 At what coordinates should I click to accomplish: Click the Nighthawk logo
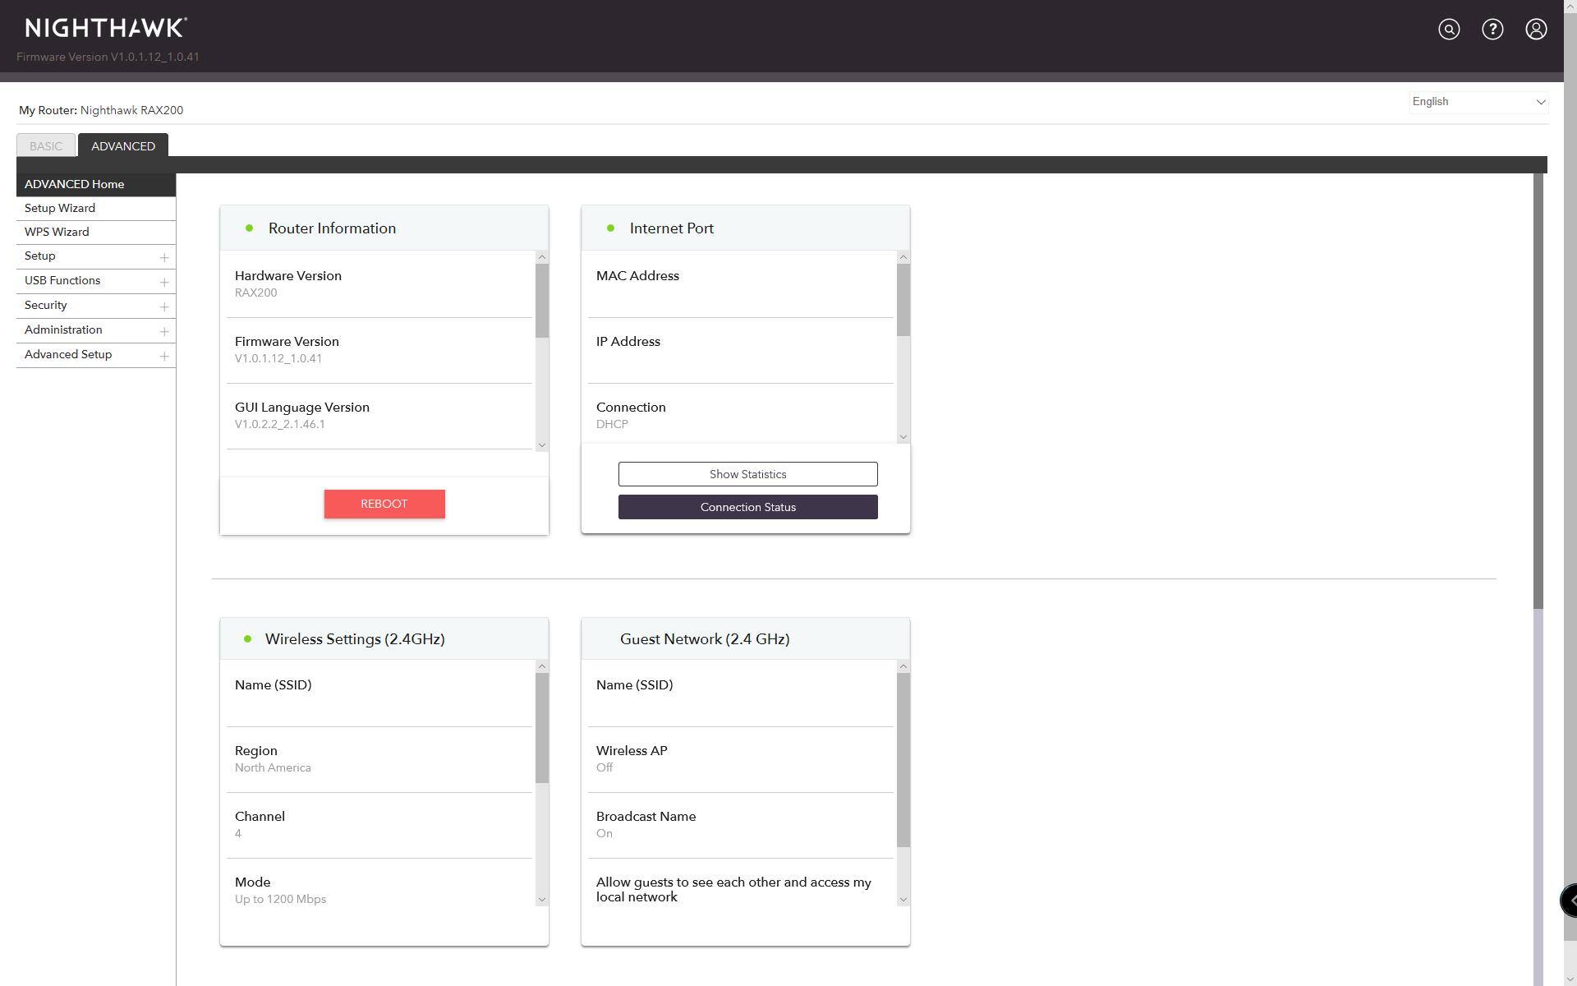pyautogui.click(x=106, y=28)
